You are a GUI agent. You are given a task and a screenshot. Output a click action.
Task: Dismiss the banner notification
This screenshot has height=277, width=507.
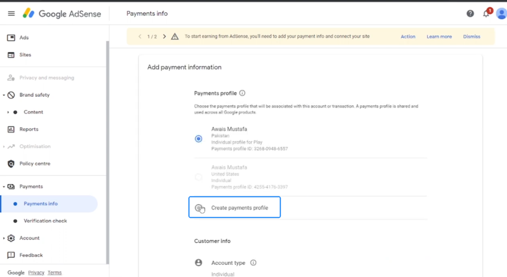pos(472,37)
